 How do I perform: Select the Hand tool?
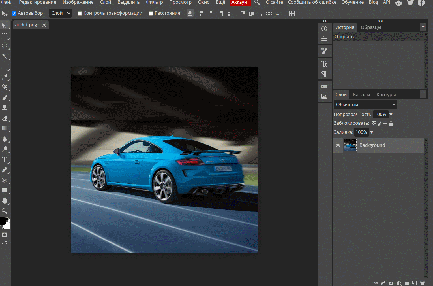click(5, 201)
